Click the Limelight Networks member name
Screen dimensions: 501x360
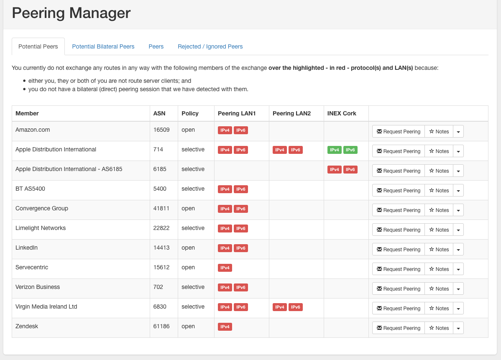(41, 228)
